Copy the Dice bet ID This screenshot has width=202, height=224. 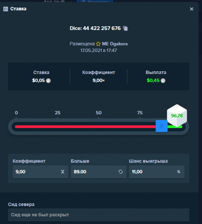pyautogui.click(x=125, y=28)
